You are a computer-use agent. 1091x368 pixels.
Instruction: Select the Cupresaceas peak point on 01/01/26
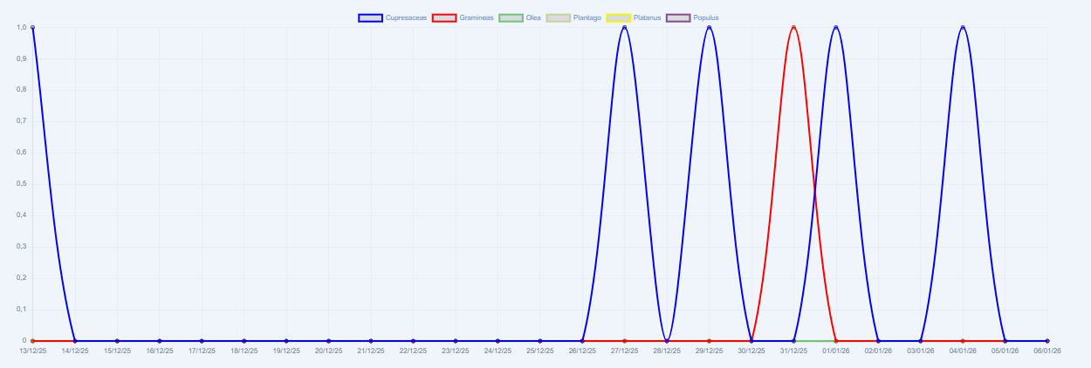click(836, 27)
